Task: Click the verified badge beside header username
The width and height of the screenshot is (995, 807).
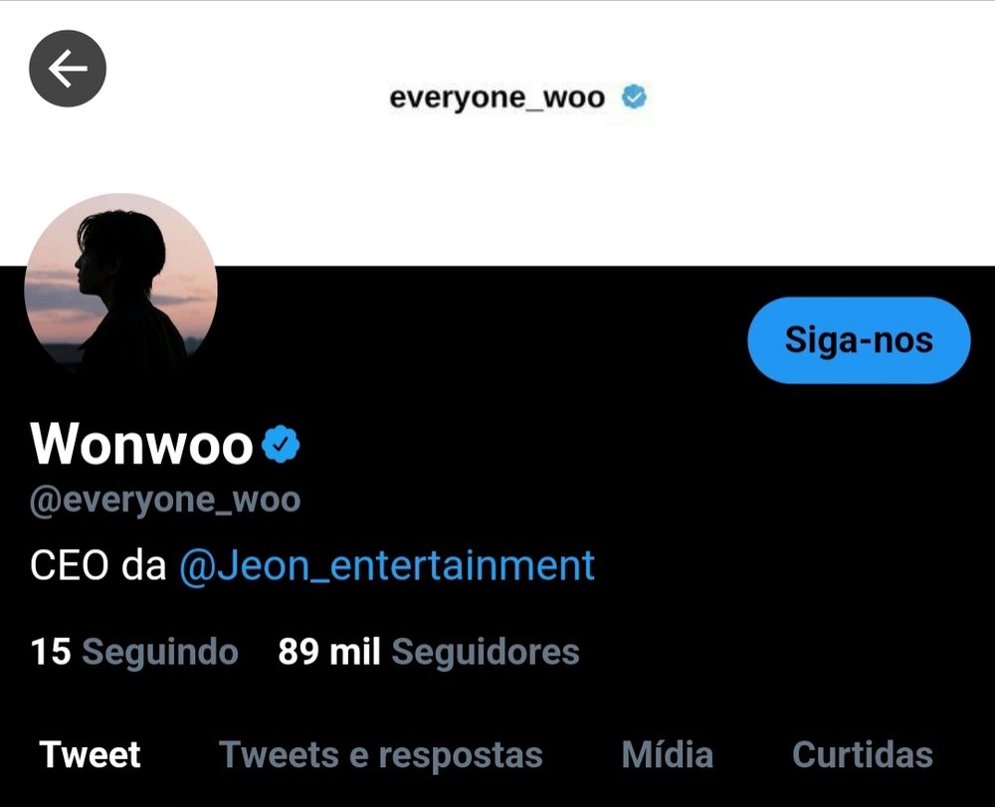Action: point(634,98)
